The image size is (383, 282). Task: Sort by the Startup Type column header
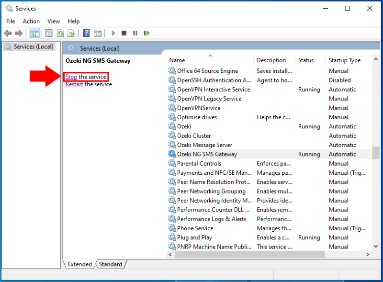[x=345, y=60]
